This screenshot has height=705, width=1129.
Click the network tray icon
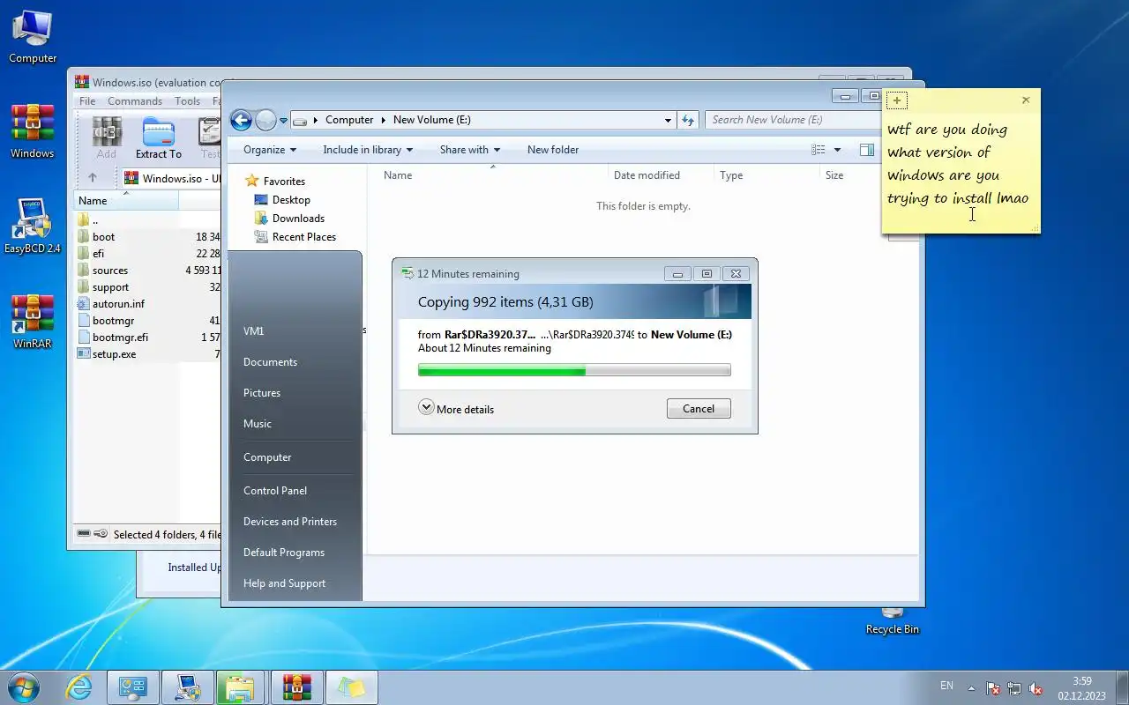tap(1014, 688)
